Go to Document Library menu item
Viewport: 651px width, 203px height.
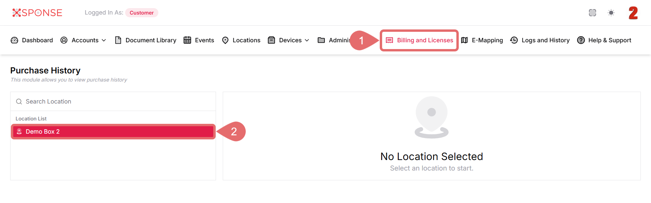(x=151, y=40)
